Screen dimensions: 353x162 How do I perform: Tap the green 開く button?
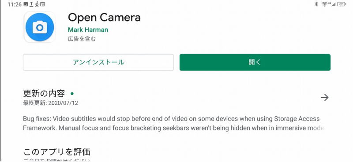tap(255, 62)
